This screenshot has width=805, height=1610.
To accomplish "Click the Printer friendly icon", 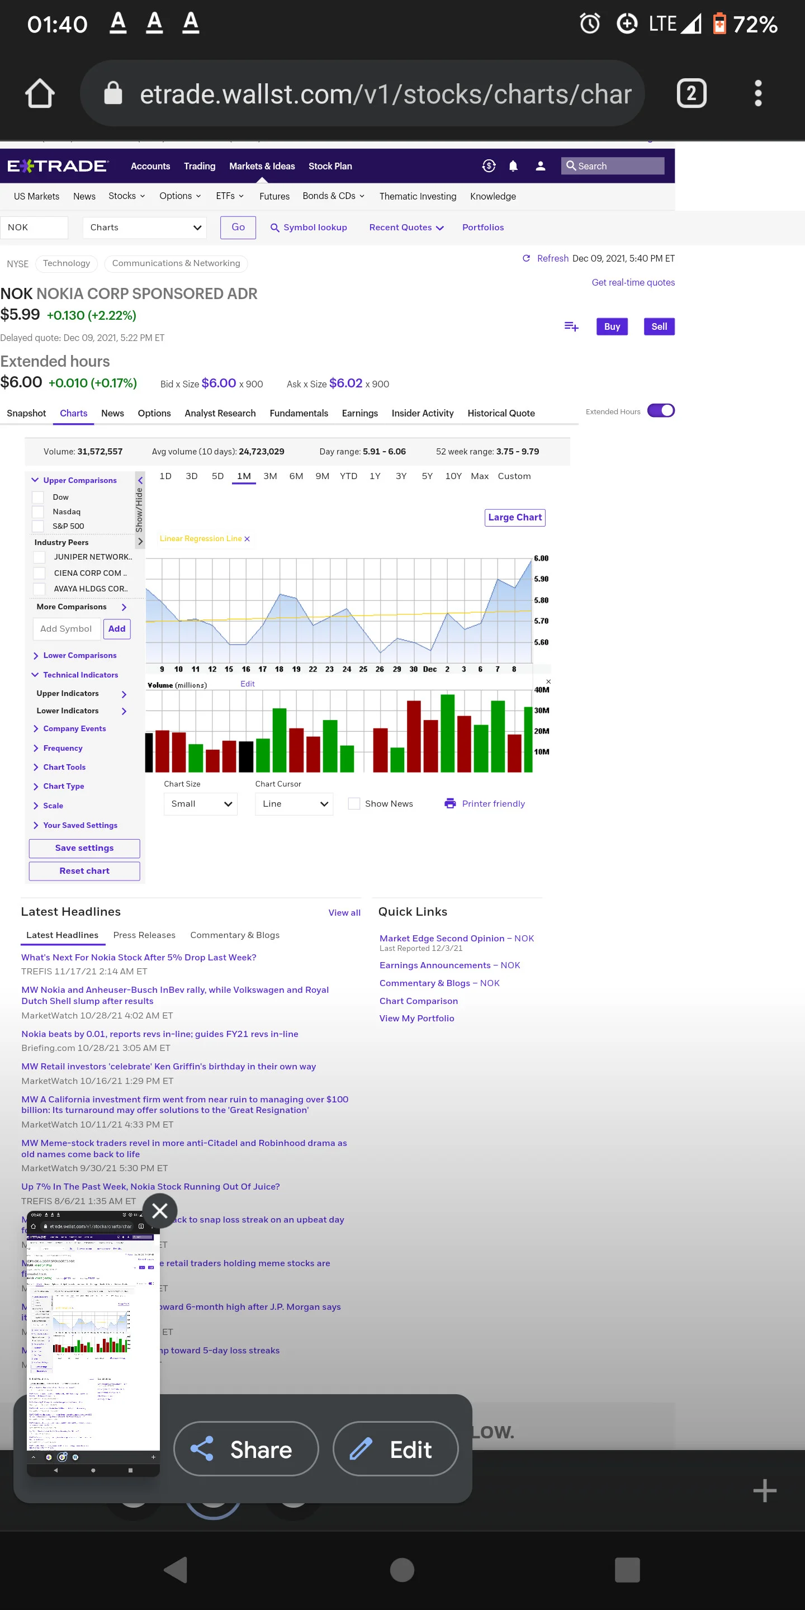I will pyautogui.click(x=450, y=804).
